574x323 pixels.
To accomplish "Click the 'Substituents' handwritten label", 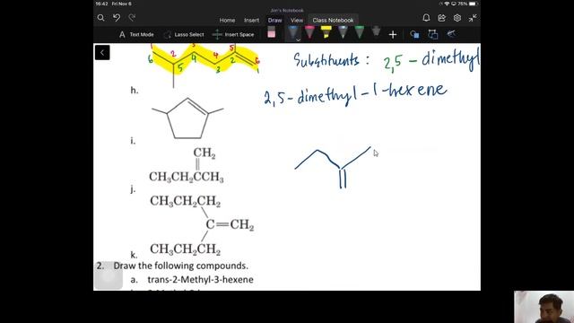I will click(x=326, y=60).
